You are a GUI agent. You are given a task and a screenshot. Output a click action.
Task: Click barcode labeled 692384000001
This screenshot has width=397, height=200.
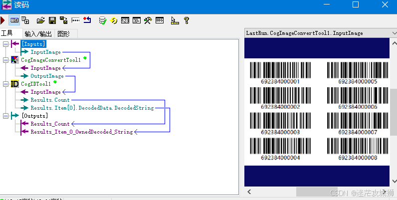280,70
